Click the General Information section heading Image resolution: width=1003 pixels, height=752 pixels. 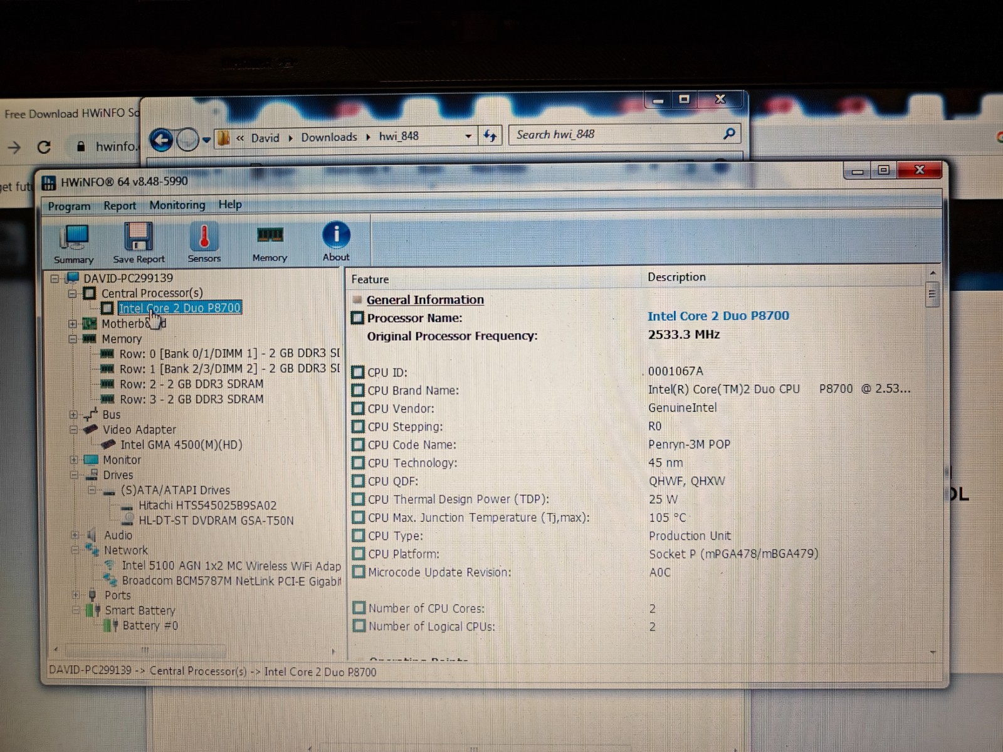click(x=425, y=300)
